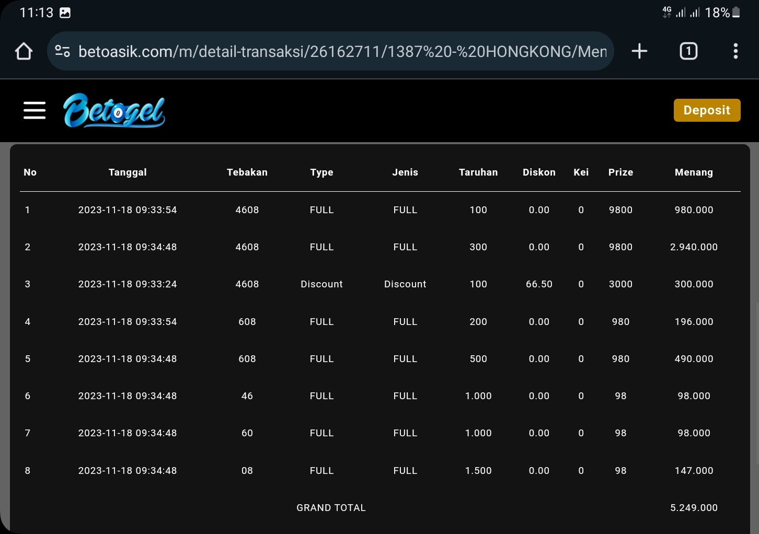Tap the URL address bar text
This screenshot has width=759, height=534.
click(342, 51)
